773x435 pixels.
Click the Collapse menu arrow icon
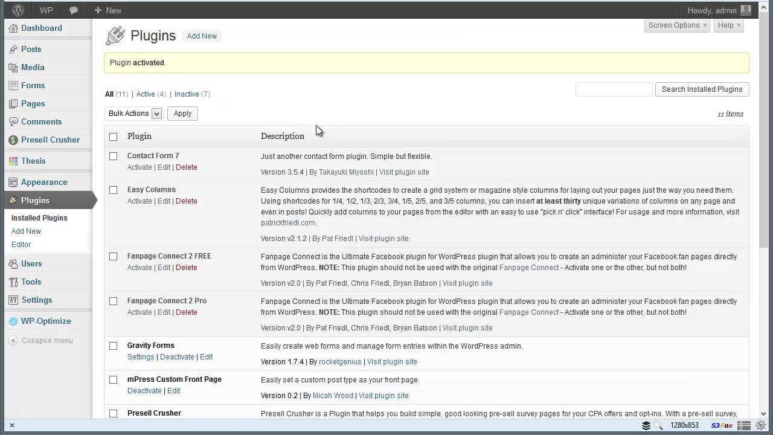tap(13, 341)
